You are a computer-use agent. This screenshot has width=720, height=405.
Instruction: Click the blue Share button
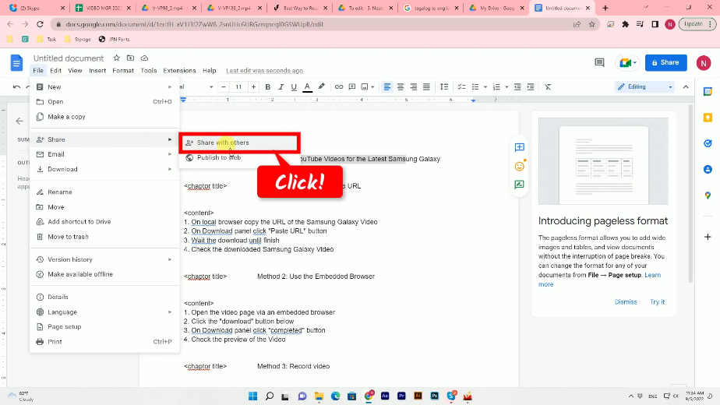[x=665, y=62]
